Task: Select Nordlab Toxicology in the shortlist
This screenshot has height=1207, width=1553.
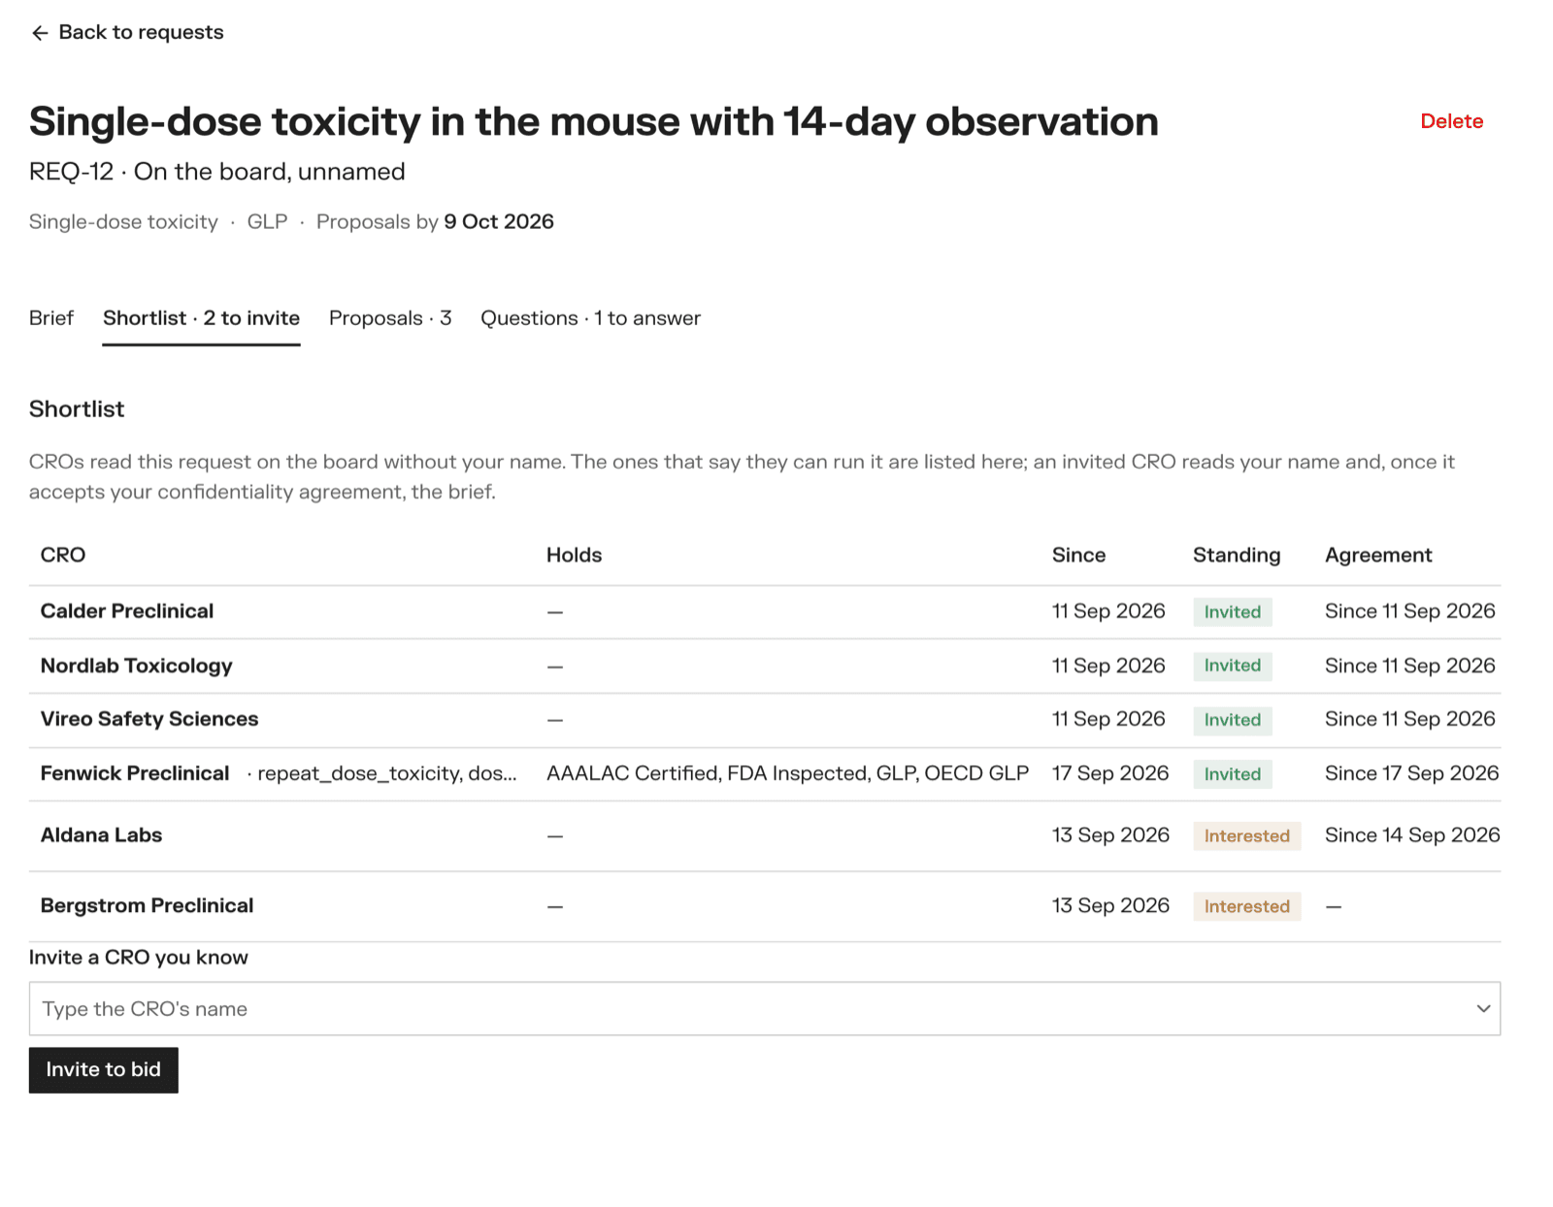Action: (137, 666)
